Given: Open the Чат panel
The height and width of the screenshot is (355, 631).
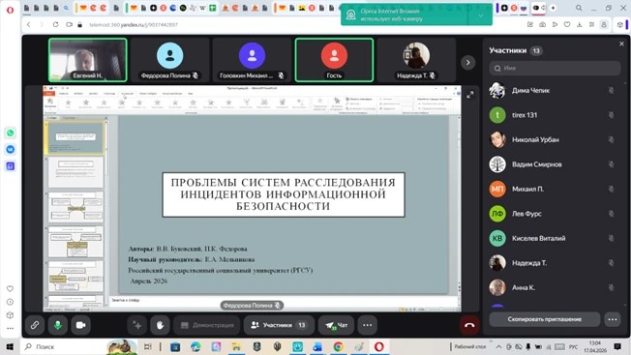Looking at the screenshot, I should click(336, 325).
